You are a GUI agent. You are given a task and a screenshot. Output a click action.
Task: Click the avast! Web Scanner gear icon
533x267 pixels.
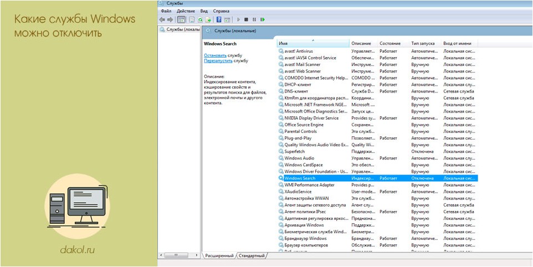[x=281, y=71]
